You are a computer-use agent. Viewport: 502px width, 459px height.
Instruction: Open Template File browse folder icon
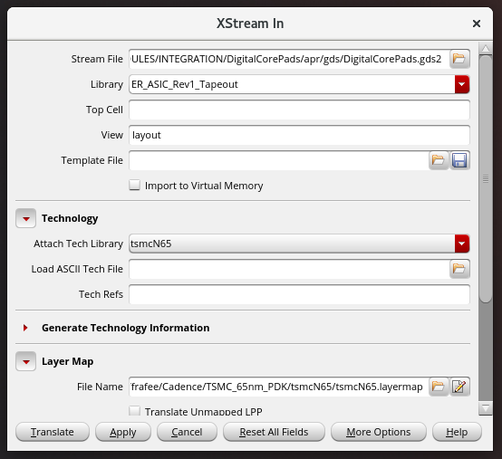[x=439, y=160]
